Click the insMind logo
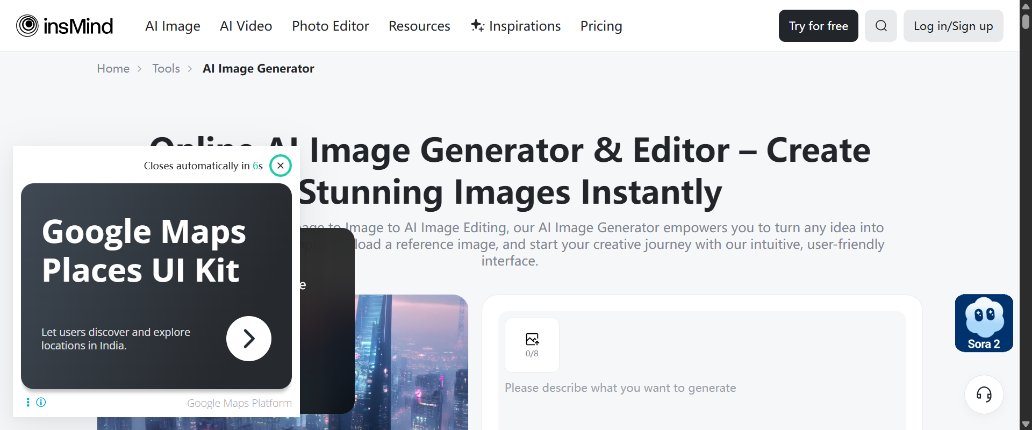Image resolution: width=1032 pixels, height=430 pixels. click(64, 26)
